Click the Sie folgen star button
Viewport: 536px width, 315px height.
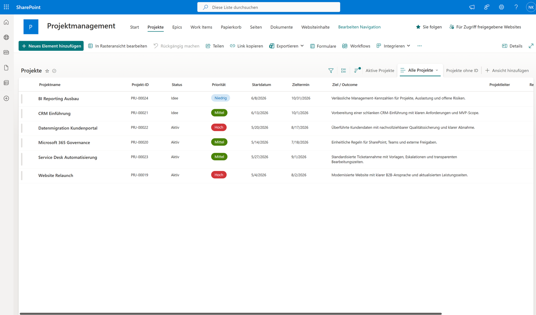coord(429,27)
